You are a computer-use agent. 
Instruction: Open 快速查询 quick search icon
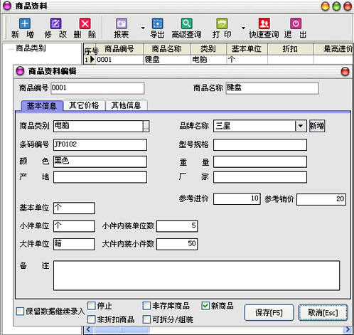point(264,23)
